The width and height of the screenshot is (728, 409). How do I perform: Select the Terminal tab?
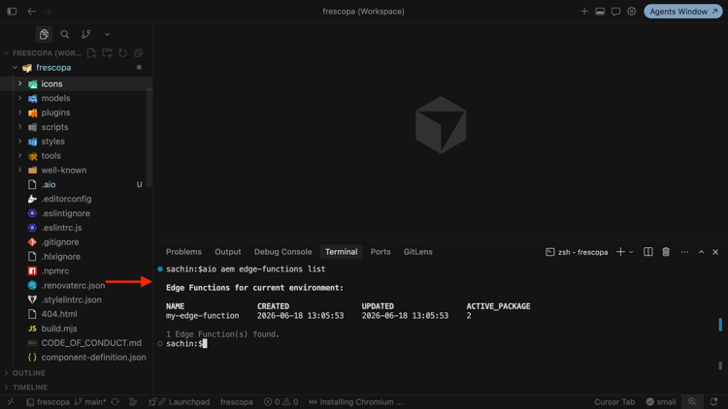[342, 252]
